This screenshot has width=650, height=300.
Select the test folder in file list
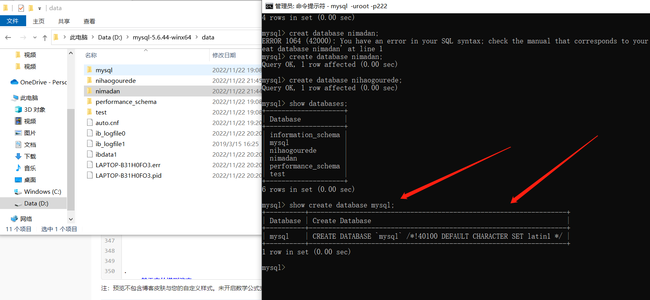[x=173, y=112]
